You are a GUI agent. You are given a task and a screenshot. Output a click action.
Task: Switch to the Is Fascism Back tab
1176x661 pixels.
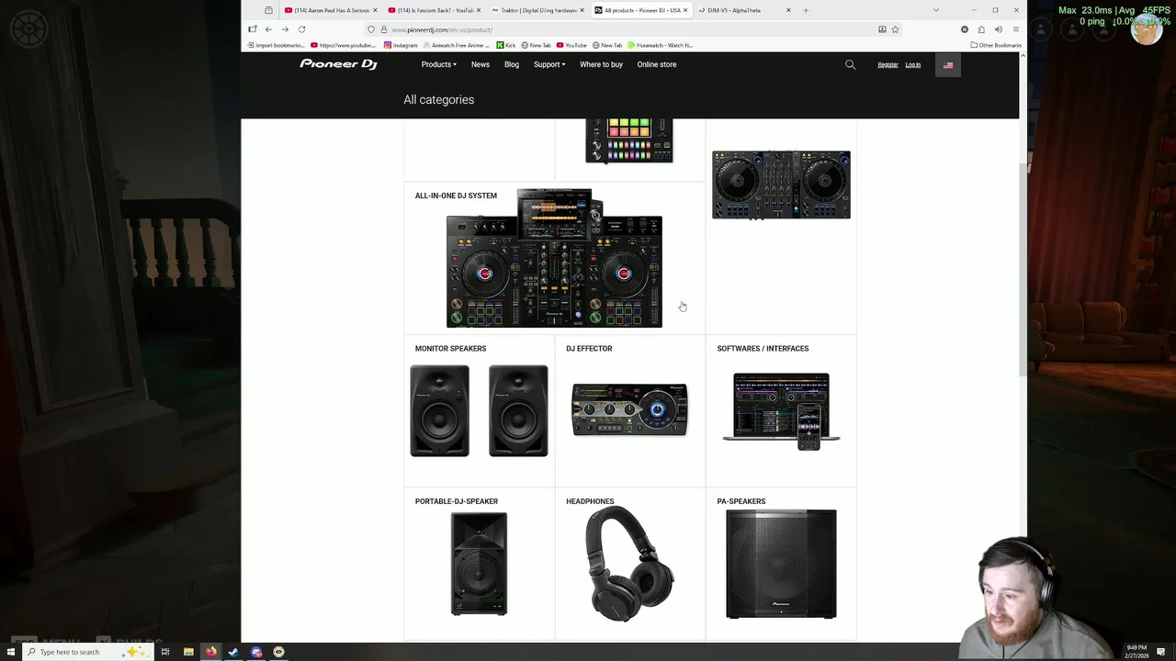(432, 10)
